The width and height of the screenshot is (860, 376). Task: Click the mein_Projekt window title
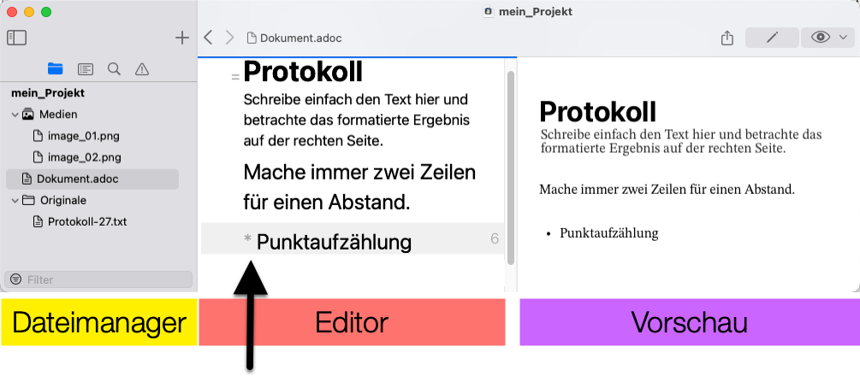(x=536, y=11)
